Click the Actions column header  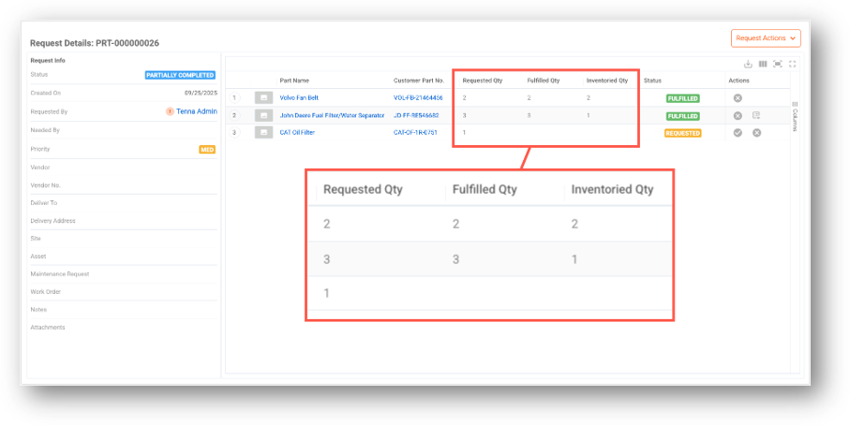pos(738,81)
